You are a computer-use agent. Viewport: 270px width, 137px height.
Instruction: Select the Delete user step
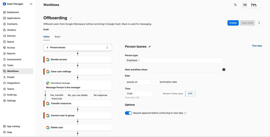pyautogui.click(x=78, y=128)
